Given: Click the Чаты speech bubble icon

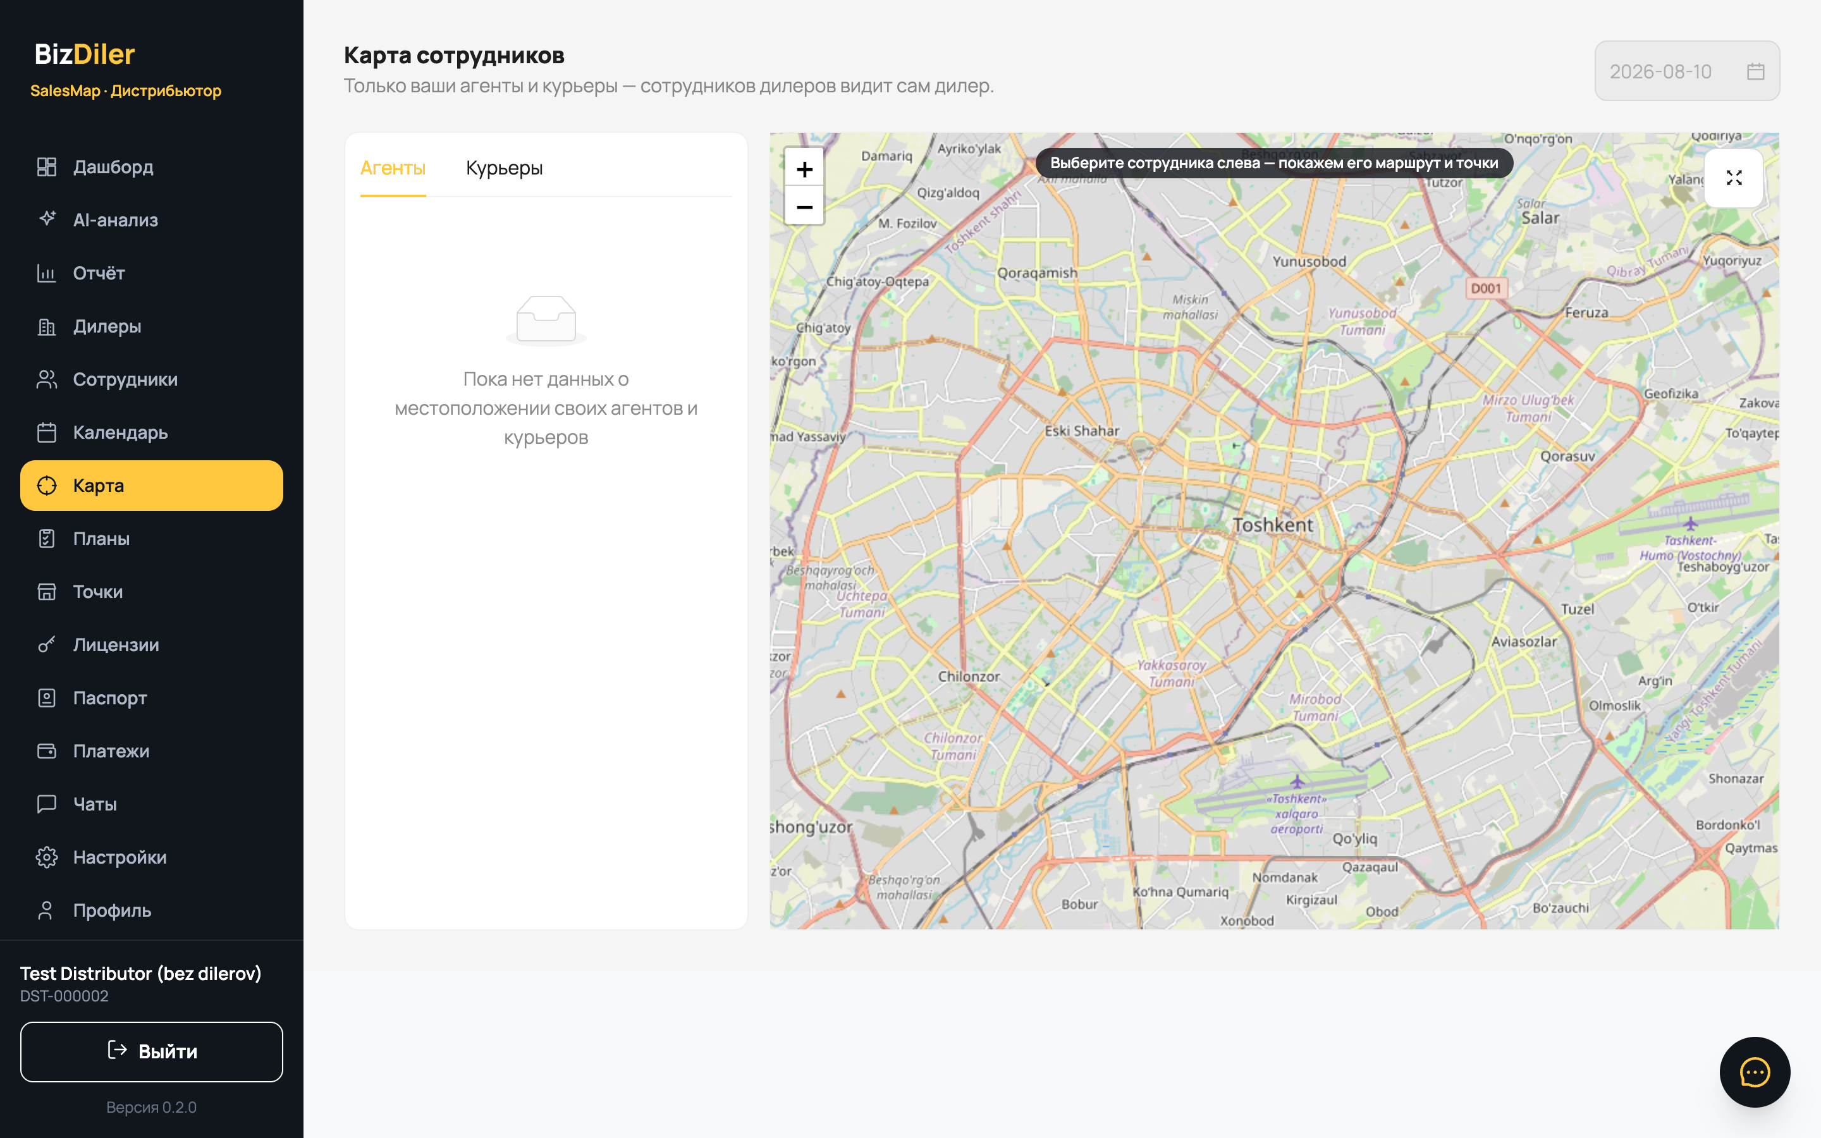Looking at the screenshot, I should click(47, 804).
